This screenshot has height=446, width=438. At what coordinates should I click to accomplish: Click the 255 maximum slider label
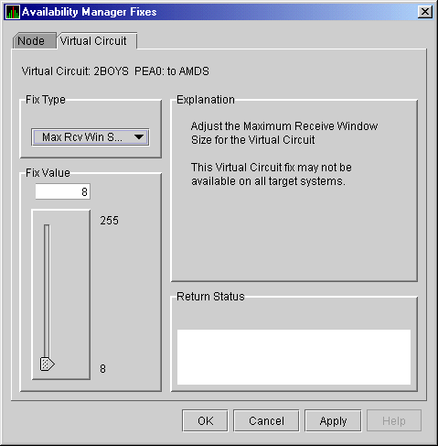click(x=109, y=221)
